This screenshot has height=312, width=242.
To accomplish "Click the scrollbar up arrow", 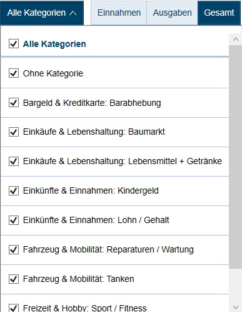I will (236, 39).
